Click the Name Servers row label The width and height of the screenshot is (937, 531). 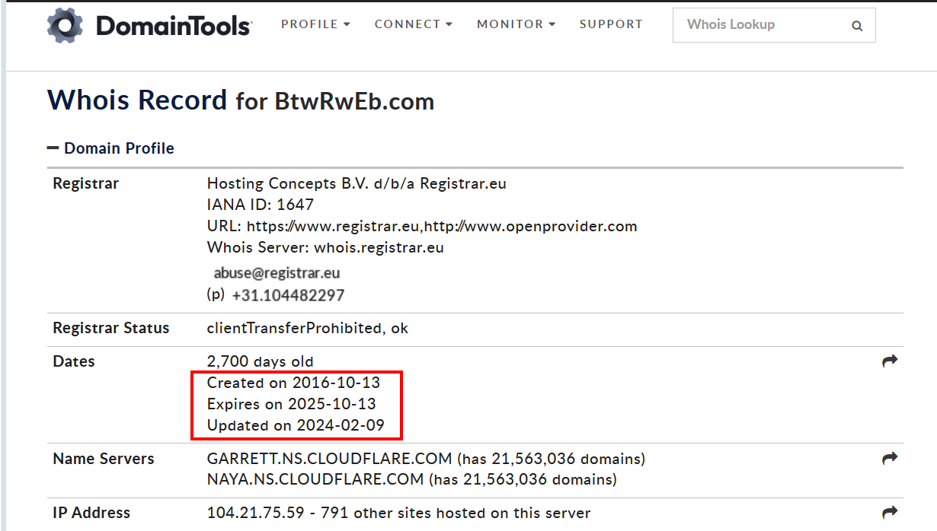(x=104, y=459)
